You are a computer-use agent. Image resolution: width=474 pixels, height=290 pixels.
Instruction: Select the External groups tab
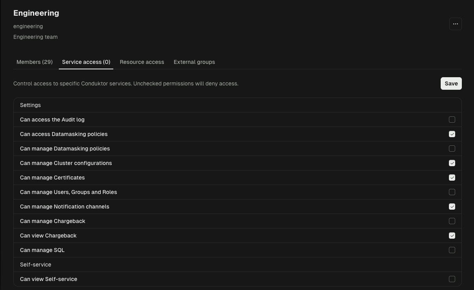pyautogui.click(x=194, y=62)
